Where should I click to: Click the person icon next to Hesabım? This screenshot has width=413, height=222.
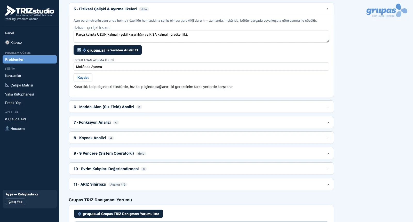tap(7, 128)
